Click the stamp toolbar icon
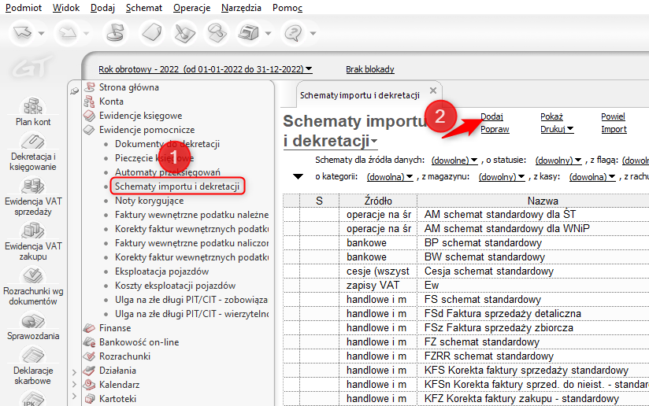Viewport: 649px width, 406px height. (x=116, y=33)
